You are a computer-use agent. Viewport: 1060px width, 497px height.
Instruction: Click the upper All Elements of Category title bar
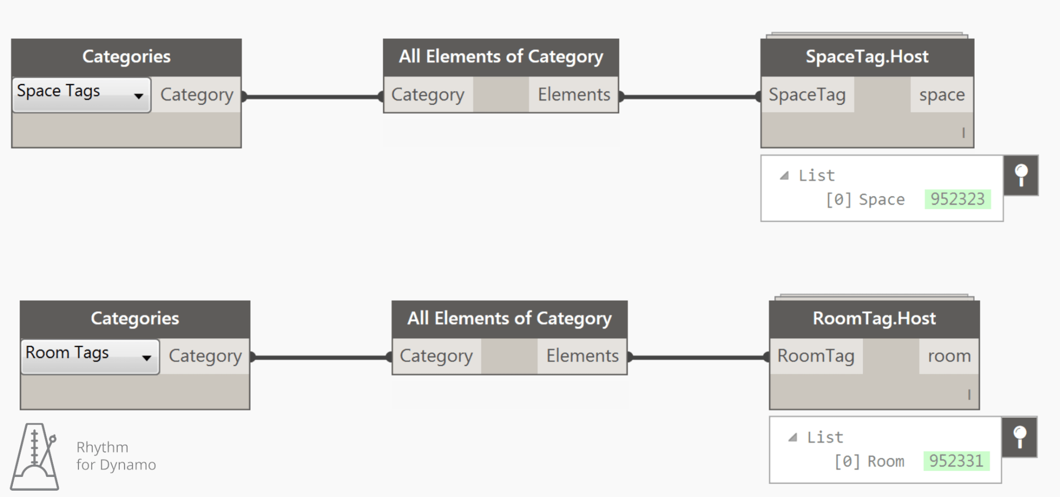click(500, 56)
